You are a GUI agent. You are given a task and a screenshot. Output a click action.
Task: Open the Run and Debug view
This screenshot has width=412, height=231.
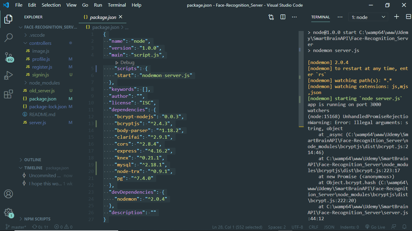[x=8, y=75]
